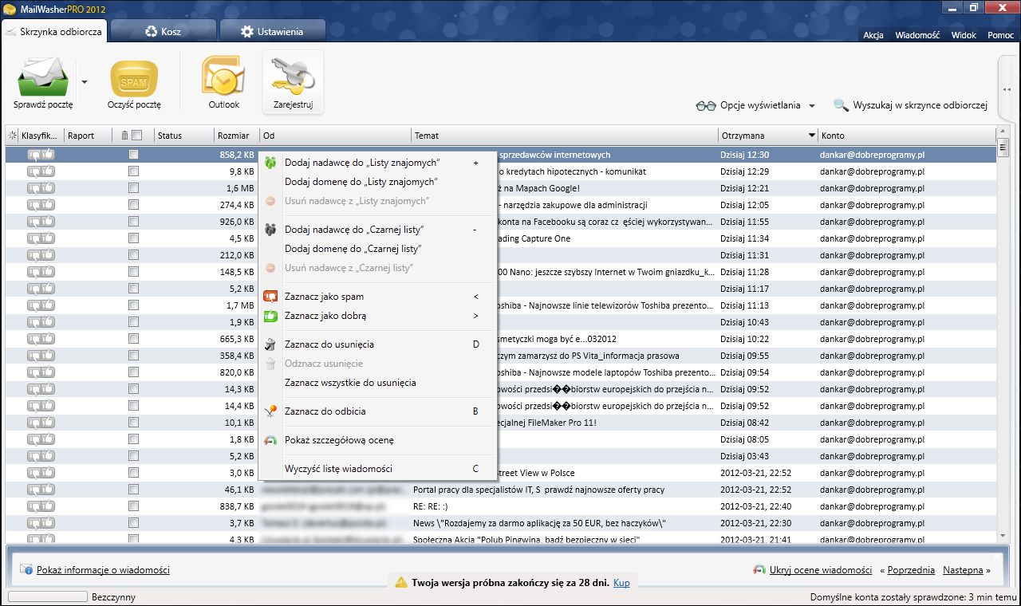Click thumbs-up icon in the 9,8 KB row
Screen dimensions: 1021x606
(x=49, y=171)
